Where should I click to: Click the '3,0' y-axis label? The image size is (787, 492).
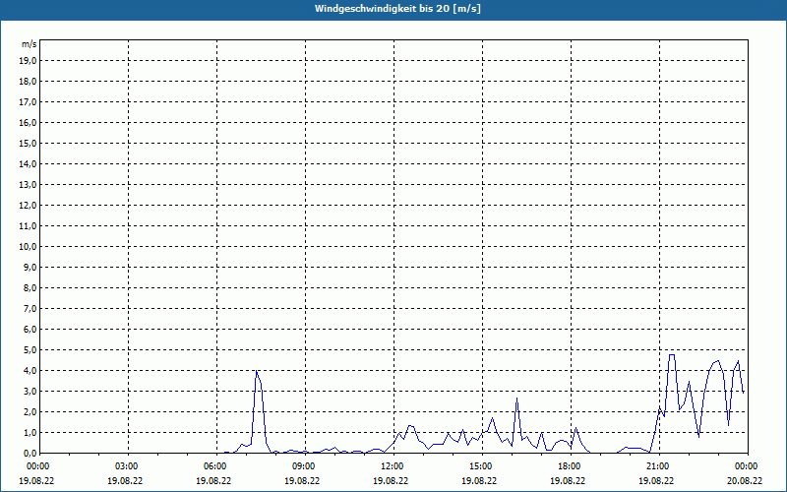tap(30, 391)
